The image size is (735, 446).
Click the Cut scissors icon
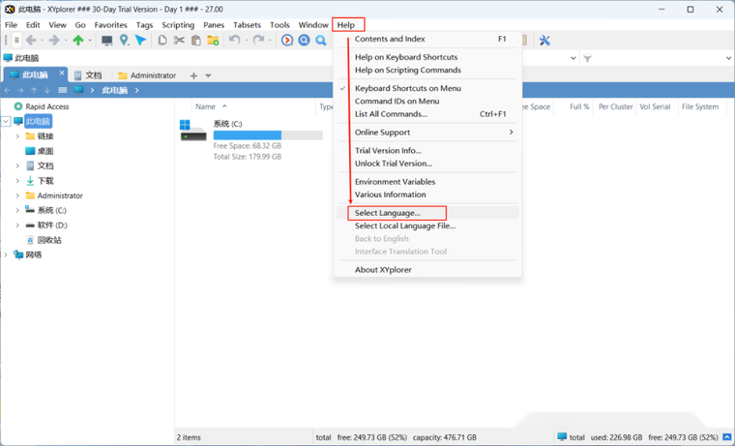tap(179, 41)
